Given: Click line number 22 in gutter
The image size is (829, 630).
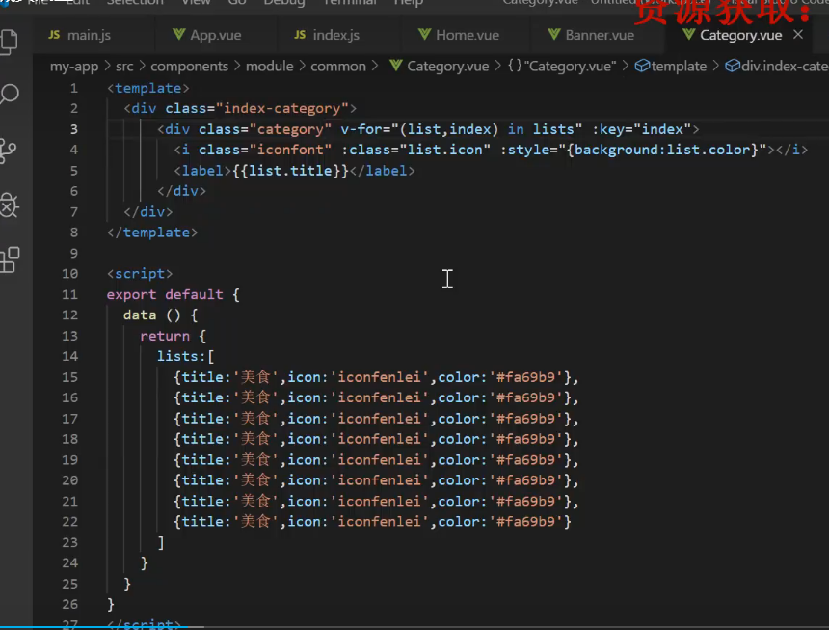Looking at the screenshot, I should point(69,522).
